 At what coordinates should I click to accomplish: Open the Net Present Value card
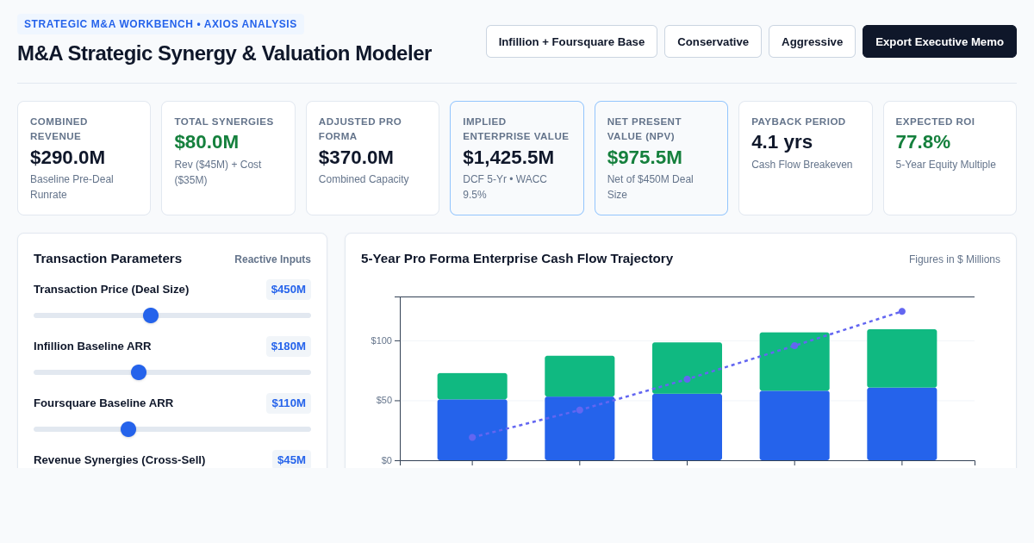[x=661, y=158]
